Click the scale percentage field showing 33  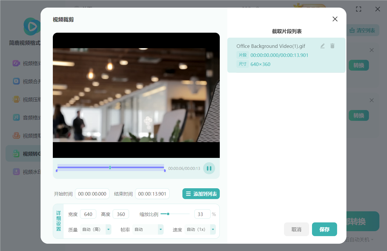(202, 214)
